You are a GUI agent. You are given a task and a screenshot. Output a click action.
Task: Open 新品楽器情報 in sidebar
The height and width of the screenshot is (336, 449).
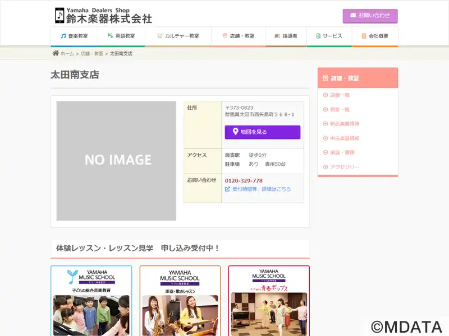344,124
